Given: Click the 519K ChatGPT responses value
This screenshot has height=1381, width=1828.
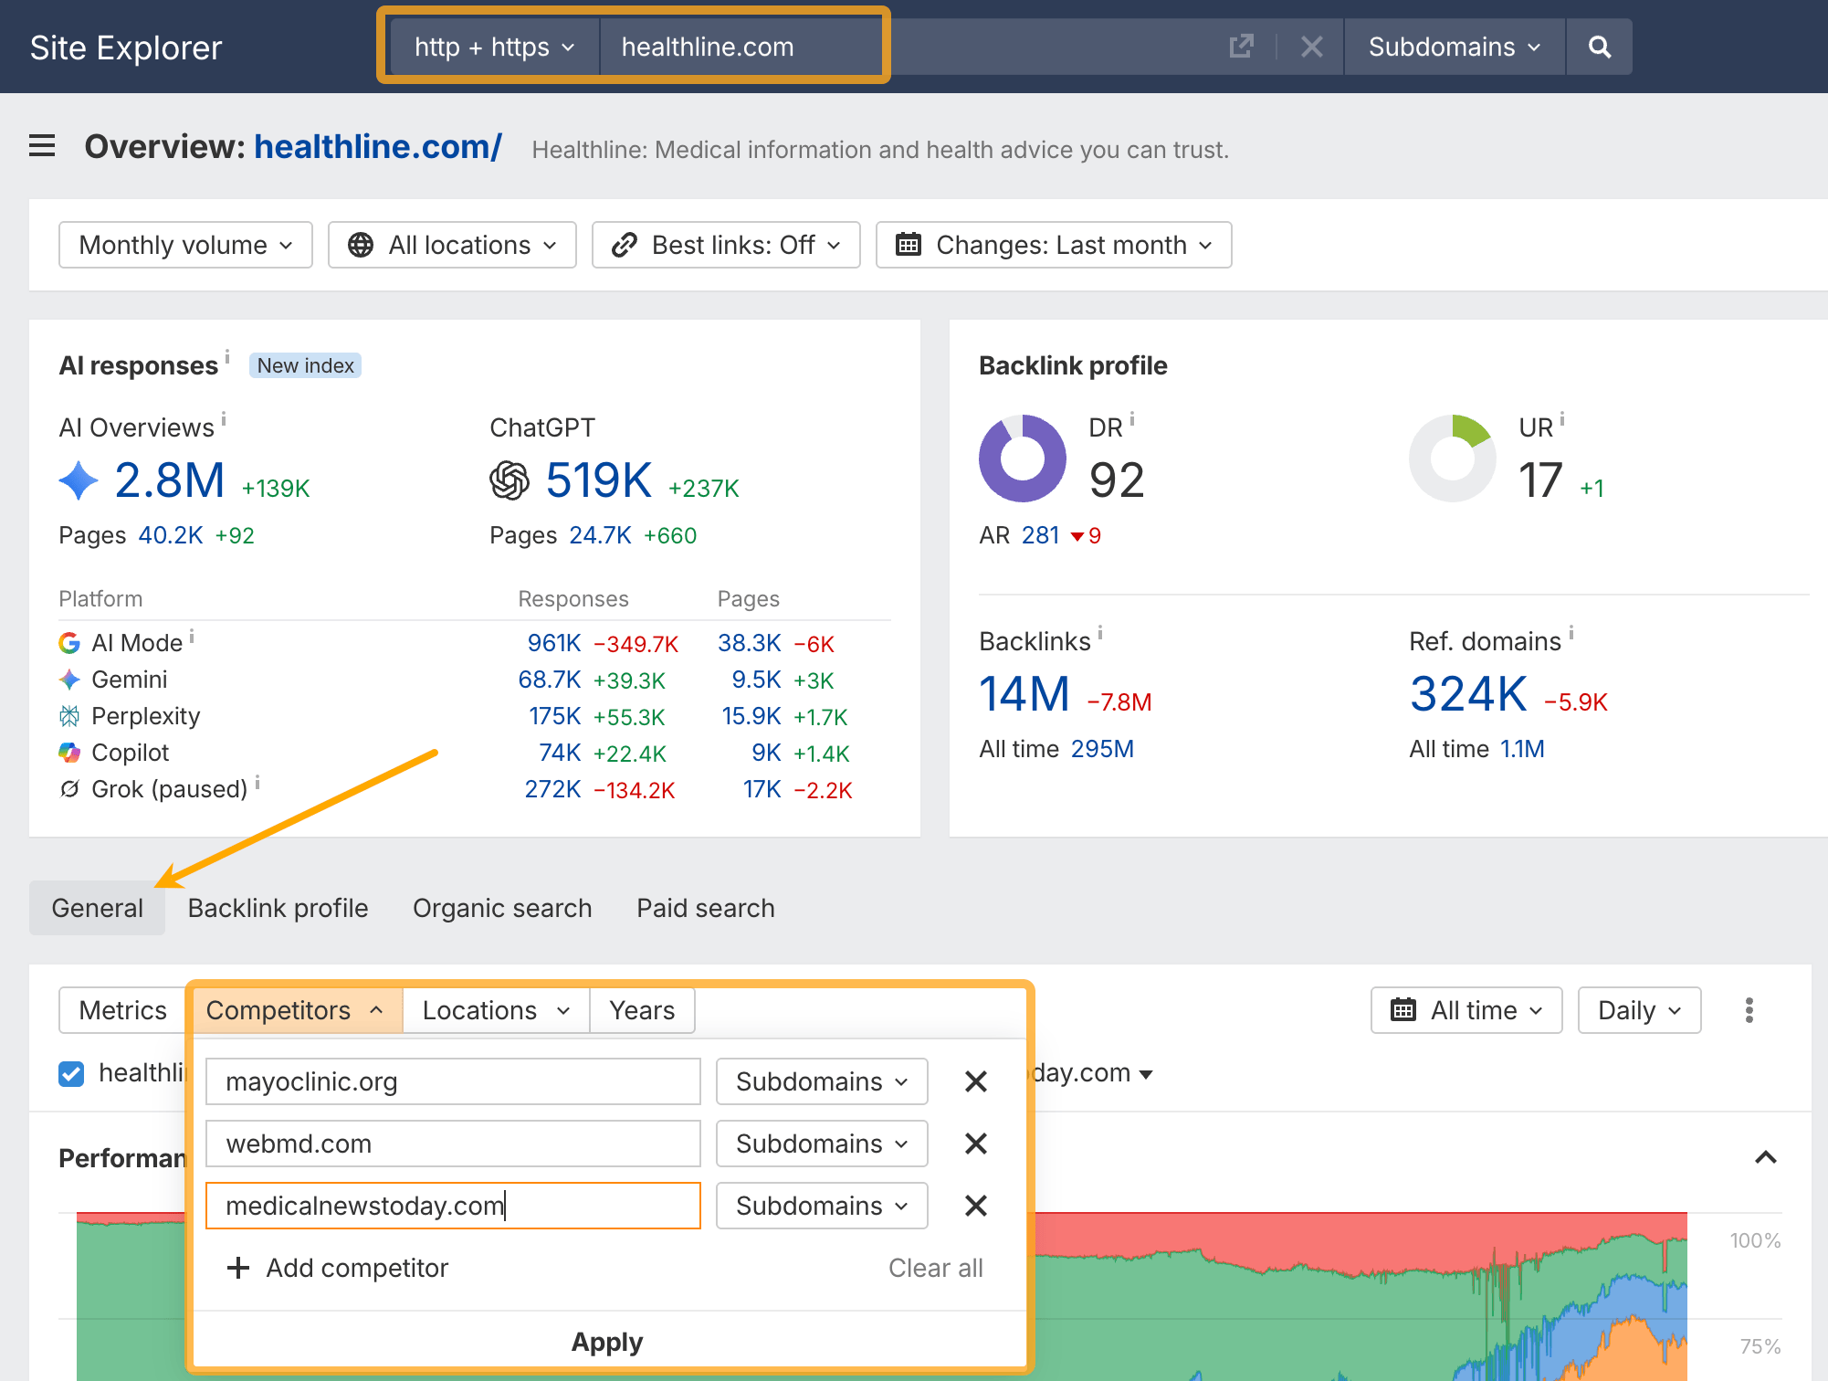Looking at the screenshot, I should [599, 480].
